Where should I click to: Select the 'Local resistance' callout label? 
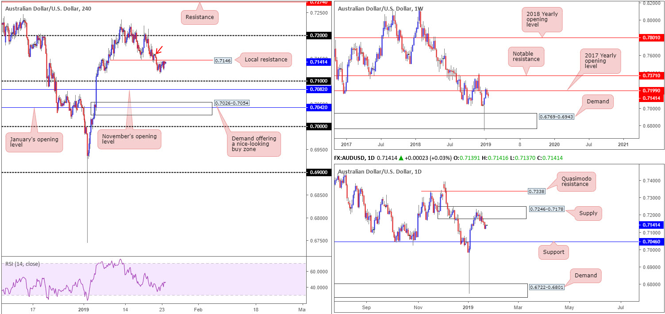pyautogui.click(x=265, y=60)
